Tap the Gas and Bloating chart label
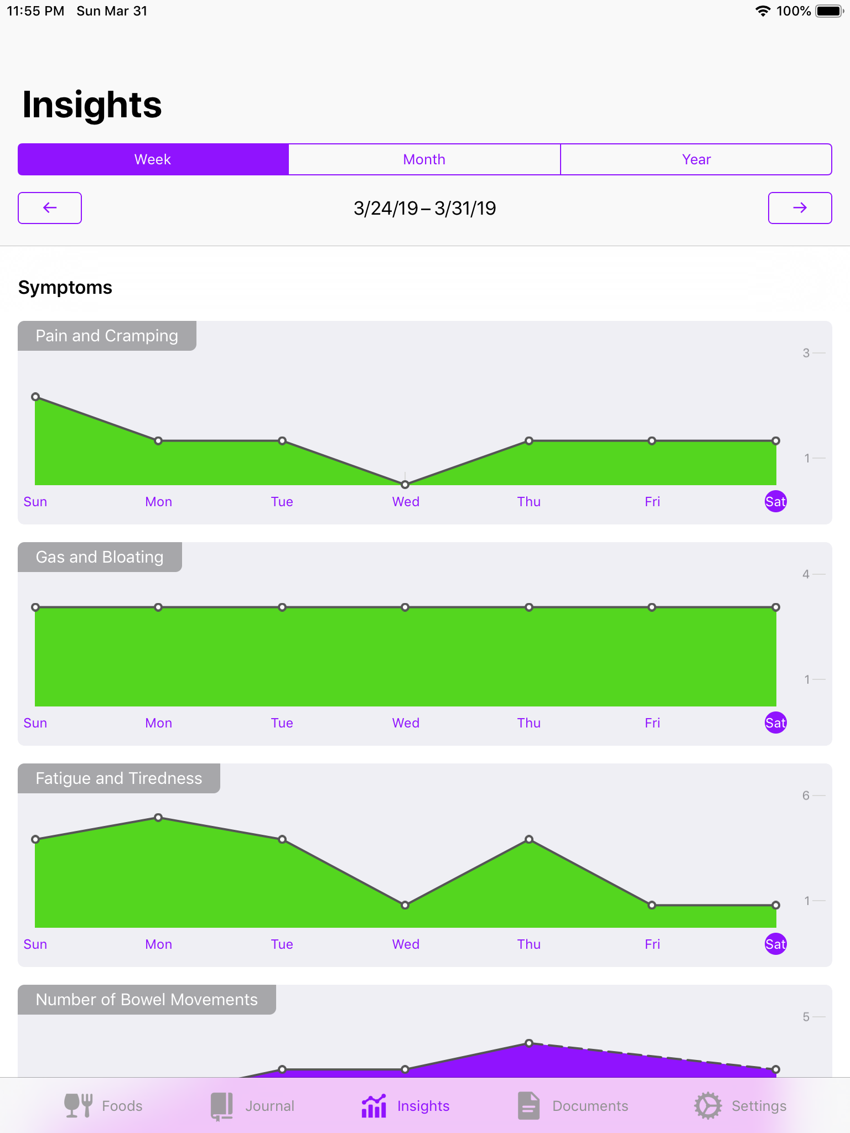This screenshot has height=1133, width=850. tap(100, 557)
